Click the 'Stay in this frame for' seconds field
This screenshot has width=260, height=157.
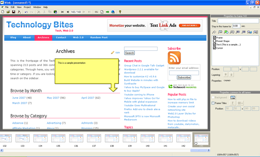click(x=236, y=26)
